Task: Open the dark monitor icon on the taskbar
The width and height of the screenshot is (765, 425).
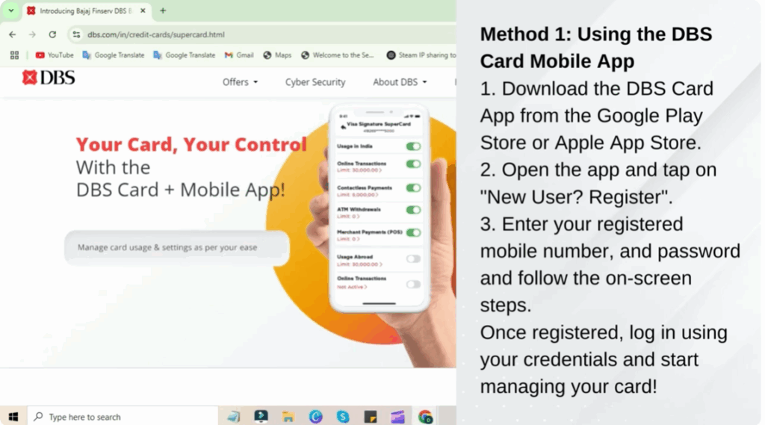Action: tap(261, 416)
